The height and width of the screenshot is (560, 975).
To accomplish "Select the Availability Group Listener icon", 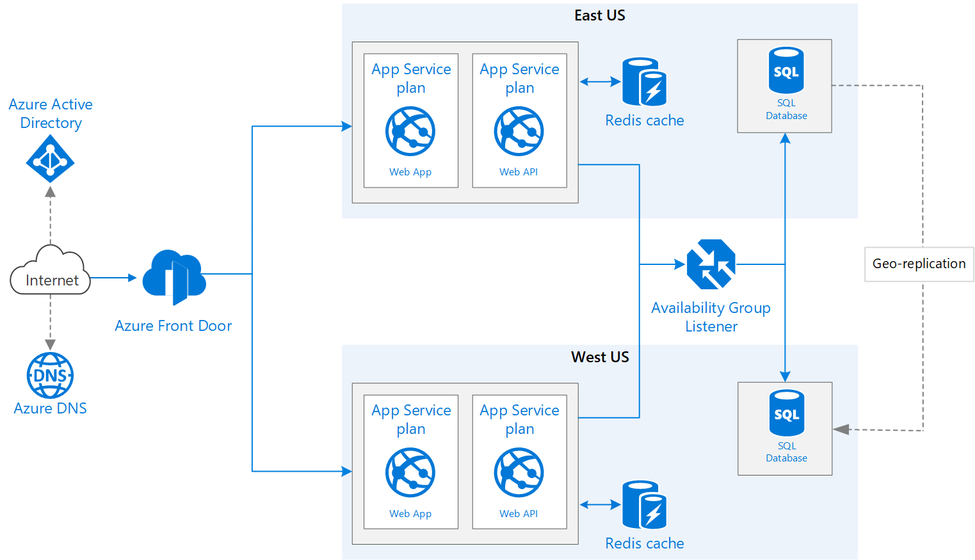I will point(711,264).
